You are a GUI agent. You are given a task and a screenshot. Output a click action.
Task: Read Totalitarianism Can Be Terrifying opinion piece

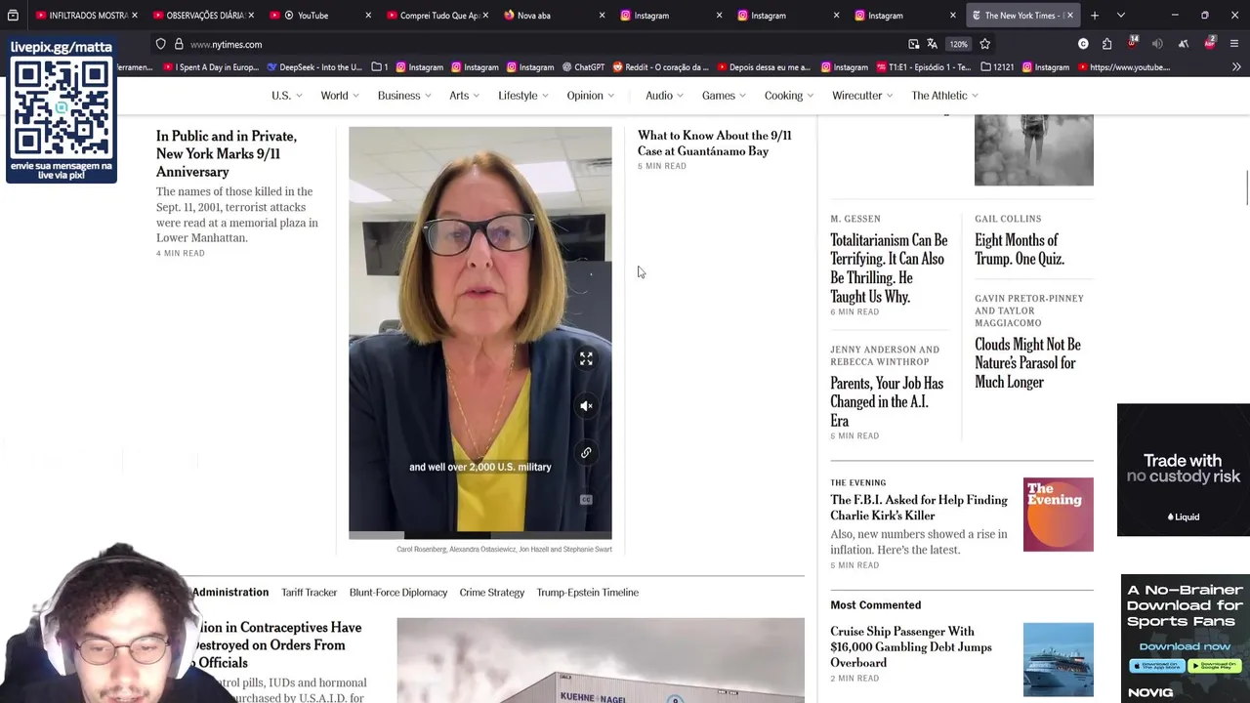(x=889, y=269)
